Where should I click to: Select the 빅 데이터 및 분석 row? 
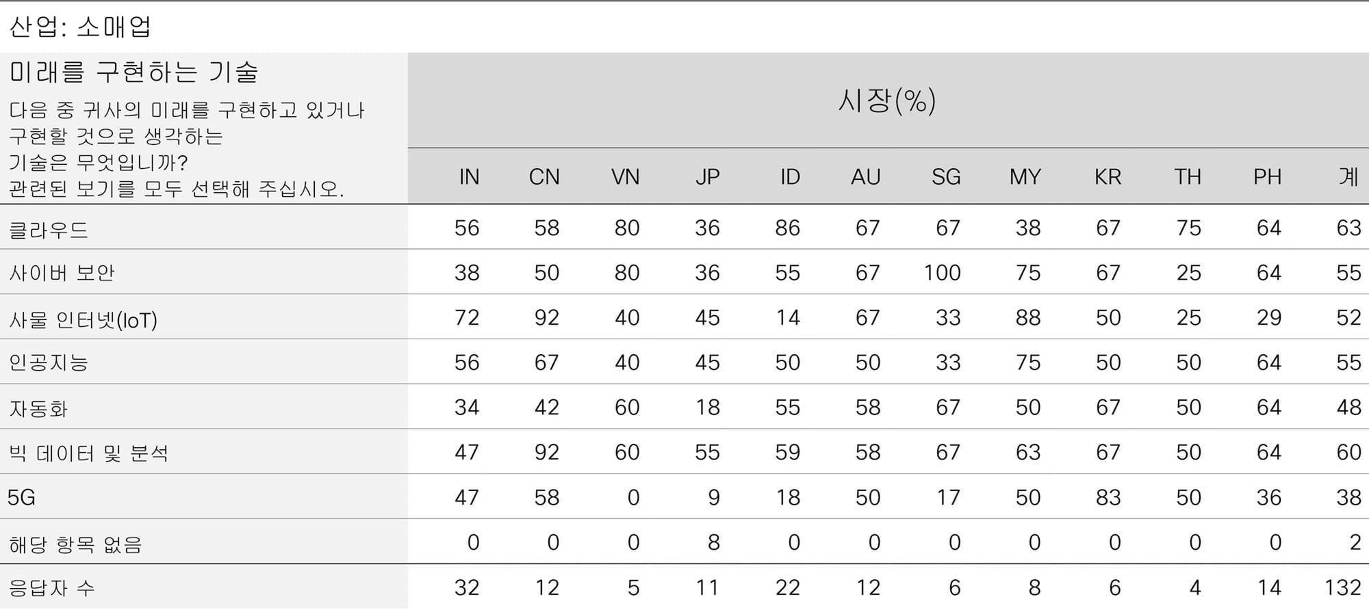coord(684,452)
